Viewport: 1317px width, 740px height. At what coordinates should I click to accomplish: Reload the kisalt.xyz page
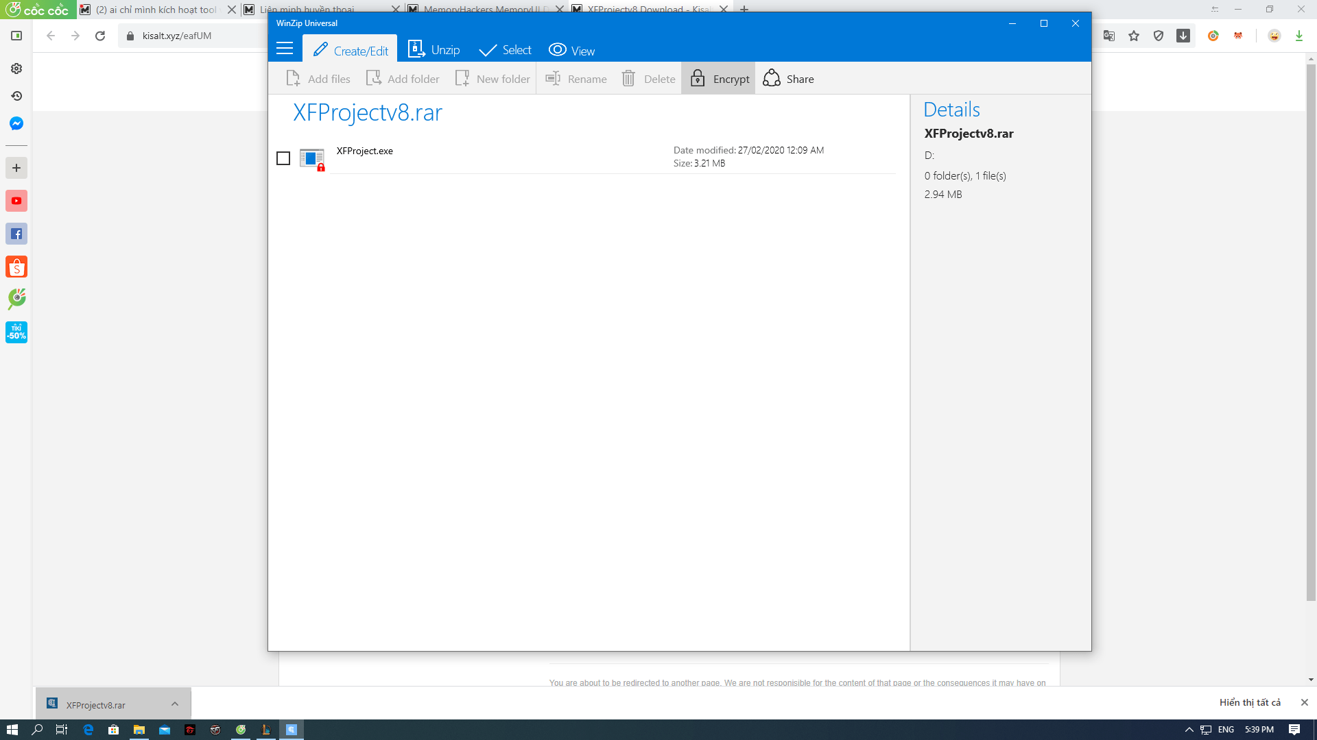(x=100, y=36)
